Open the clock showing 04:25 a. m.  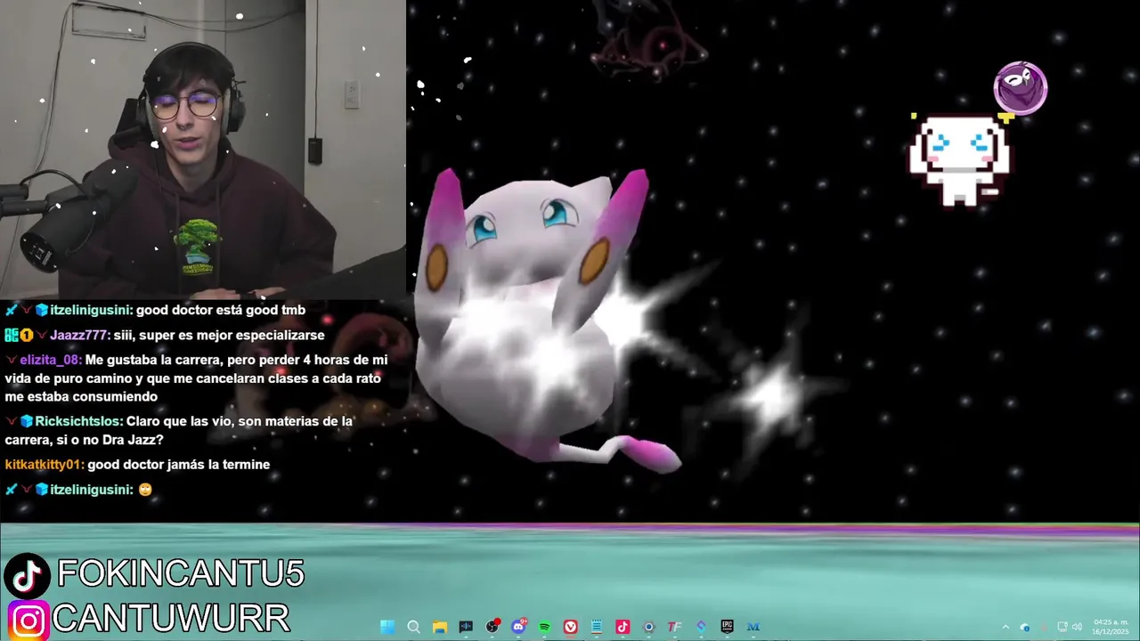1111,622
